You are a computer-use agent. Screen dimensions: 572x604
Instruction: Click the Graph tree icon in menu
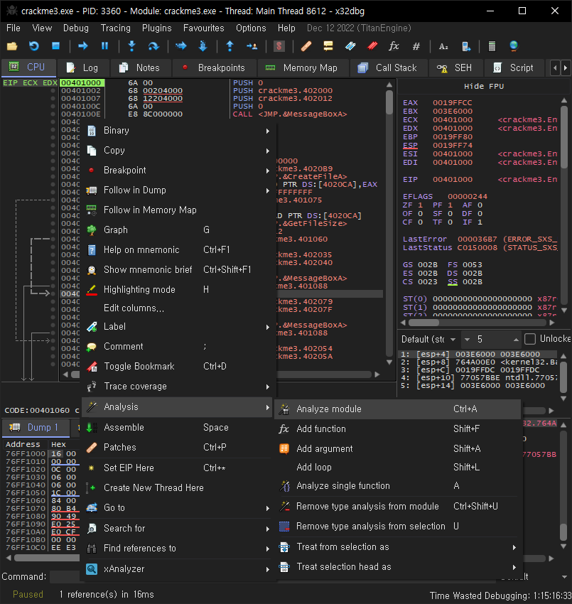[92, 230]
